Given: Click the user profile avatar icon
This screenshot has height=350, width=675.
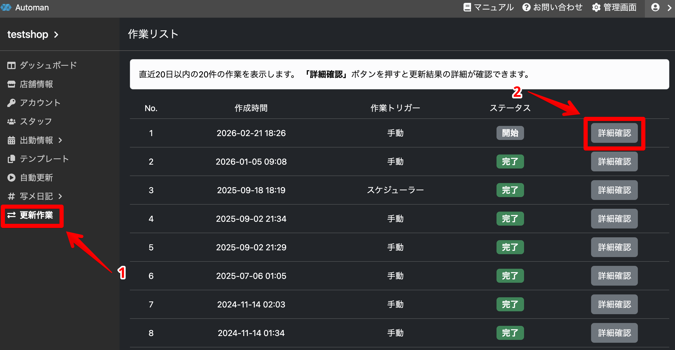Looking at the screenshot, I should pos(655,7).
